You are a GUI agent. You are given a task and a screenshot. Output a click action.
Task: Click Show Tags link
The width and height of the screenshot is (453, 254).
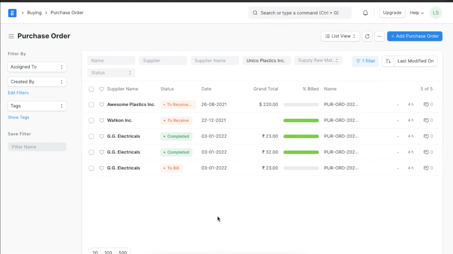point(18,117)
